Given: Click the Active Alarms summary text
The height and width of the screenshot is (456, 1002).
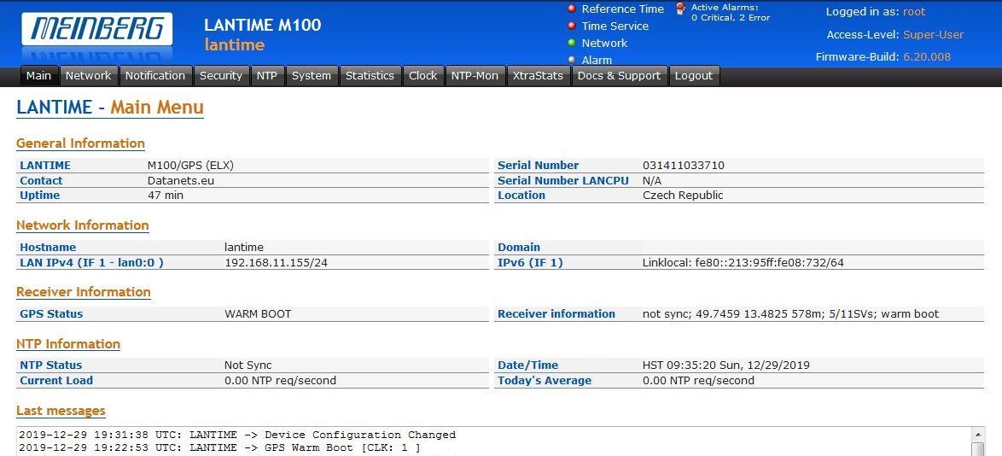Looking at the screenshot, I should [x=731, y=13].
